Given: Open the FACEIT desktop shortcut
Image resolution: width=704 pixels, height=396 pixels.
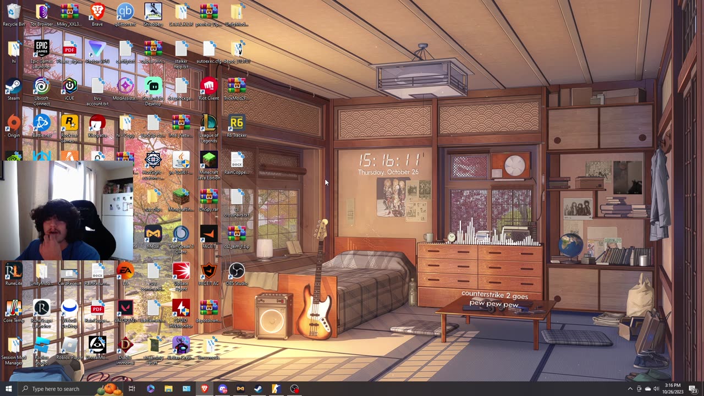Looking at the screenshot, I should (209, 238).
